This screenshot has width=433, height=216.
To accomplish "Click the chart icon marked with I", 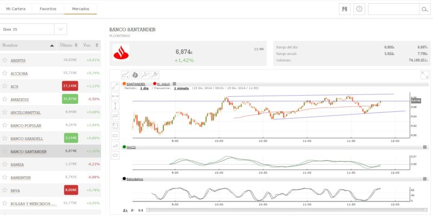I will 145,75.
